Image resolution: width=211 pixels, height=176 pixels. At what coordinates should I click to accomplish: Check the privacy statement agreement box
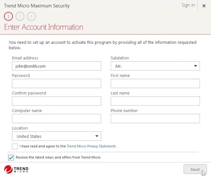coord(15,146)
